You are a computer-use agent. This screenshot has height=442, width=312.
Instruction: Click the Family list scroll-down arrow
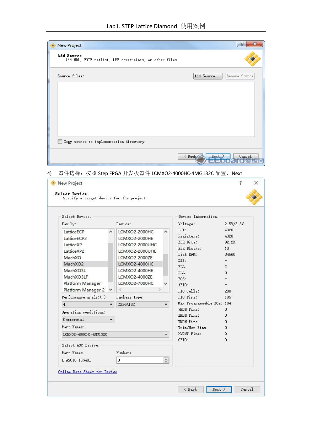pyautogui.click(x=111, y=290)
